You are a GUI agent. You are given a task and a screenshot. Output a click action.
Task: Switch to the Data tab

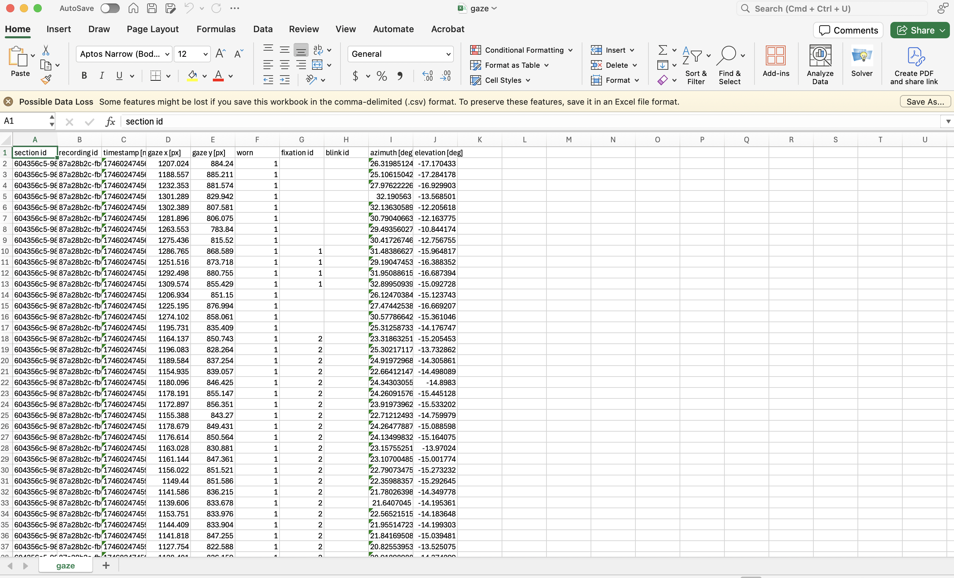coord(263,29)
